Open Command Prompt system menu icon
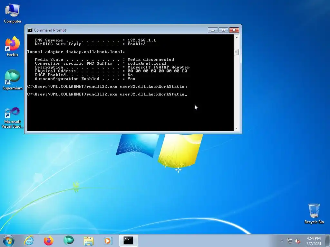The image size is (330, 247). [x=30, y=30]
